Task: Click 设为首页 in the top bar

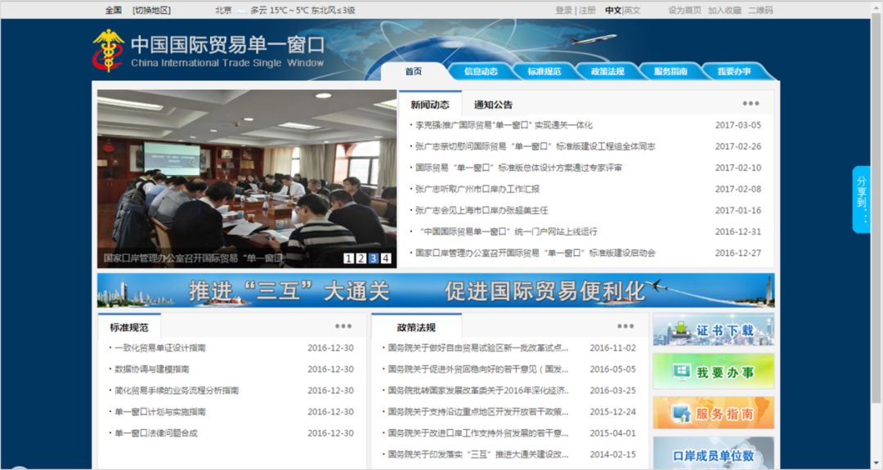Action: pyautogui.click(x=685, y=10)
